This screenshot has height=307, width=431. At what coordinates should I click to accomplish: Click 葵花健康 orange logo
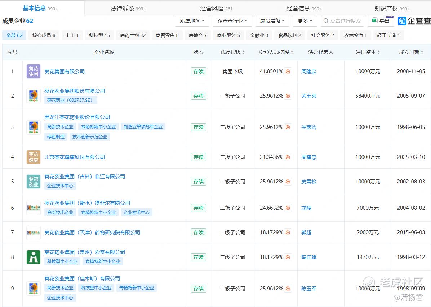point(34,157)
